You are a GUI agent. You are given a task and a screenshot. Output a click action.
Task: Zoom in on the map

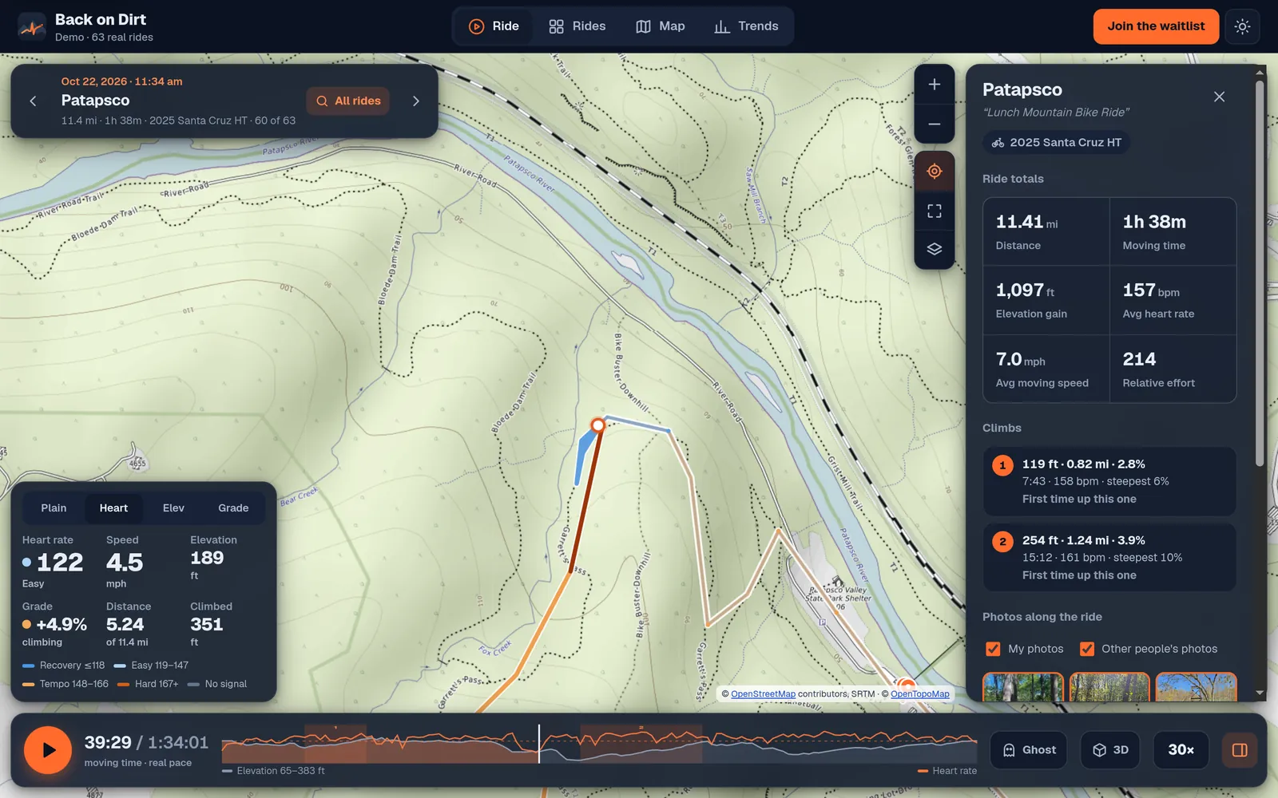934,85
